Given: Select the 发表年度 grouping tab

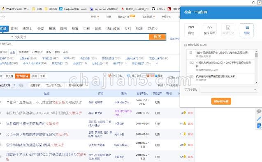Looking at the screenshot, I should point(23,52).
